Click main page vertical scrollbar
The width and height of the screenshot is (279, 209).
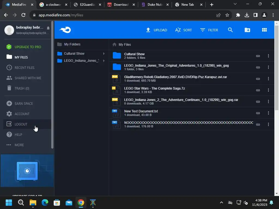[277, 68]
